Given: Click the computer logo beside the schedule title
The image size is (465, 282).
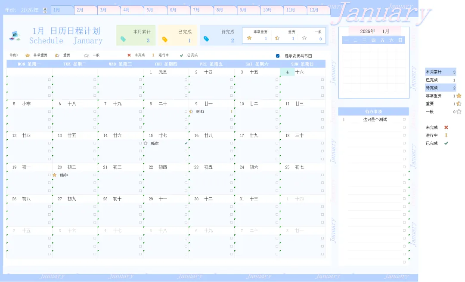Looking at the screenshot, I should [15, 36].
